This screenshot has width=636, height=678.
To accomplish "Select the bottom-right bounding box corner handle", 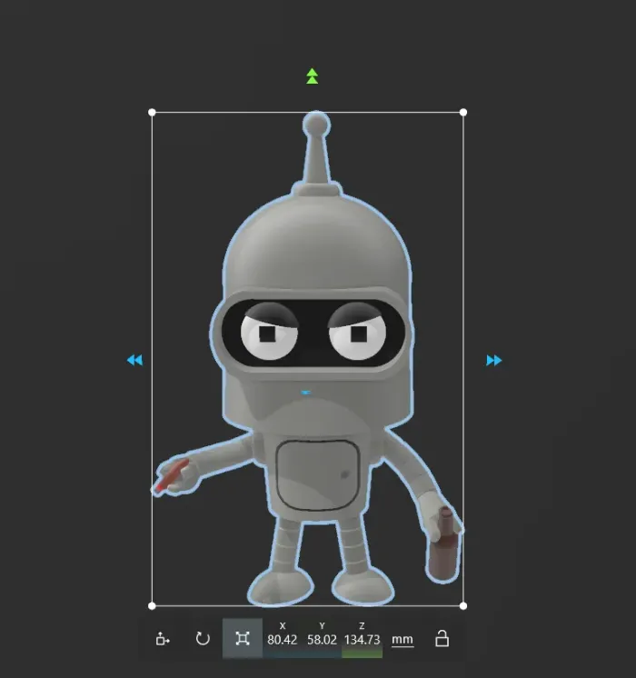I will pos(463,605).
